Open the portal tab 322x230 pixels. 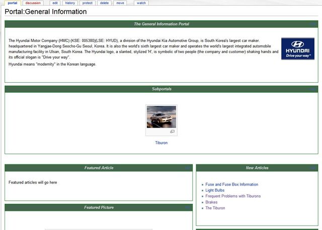pos(13,3)
